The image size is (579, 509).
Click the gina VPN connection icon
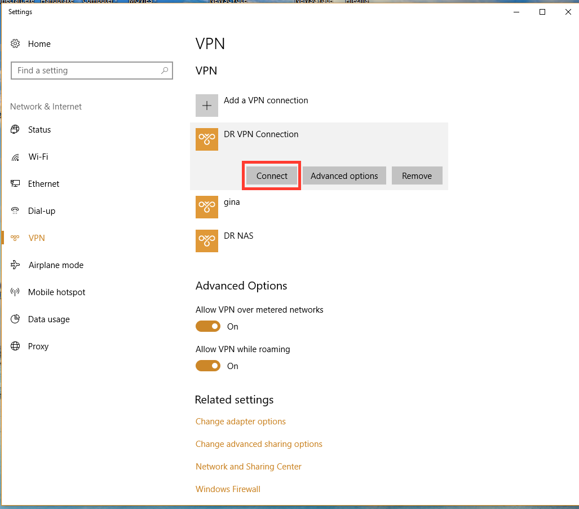tap(207, 207)
